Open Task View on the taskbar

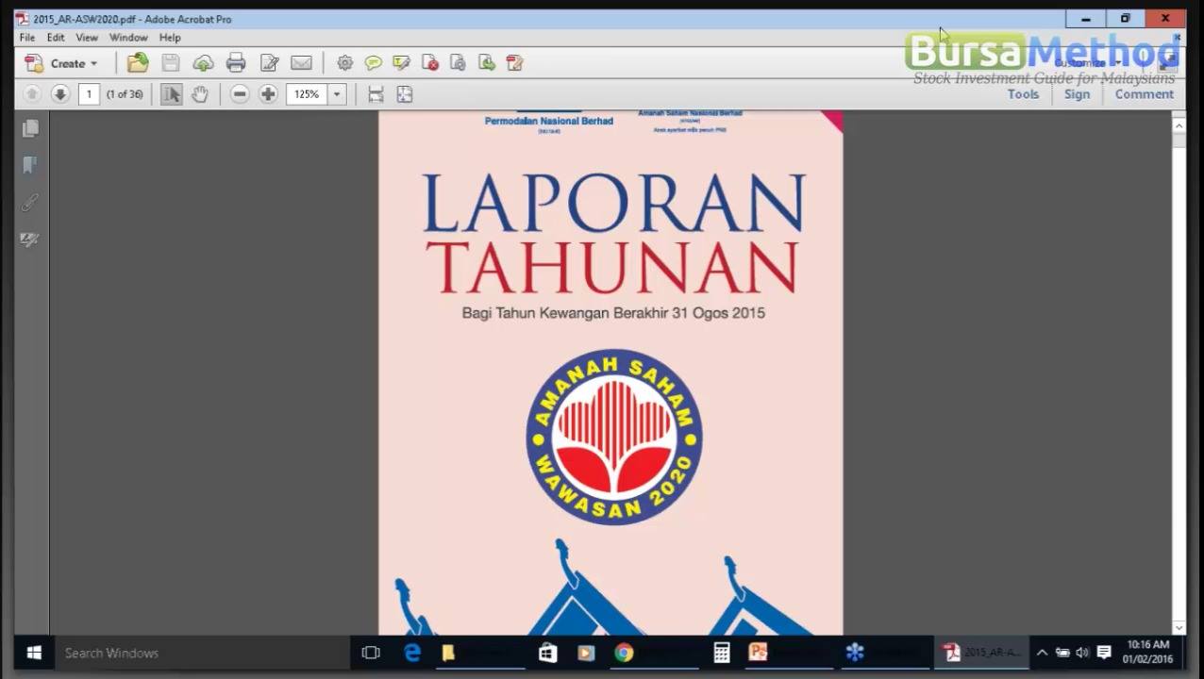point(371,653)
